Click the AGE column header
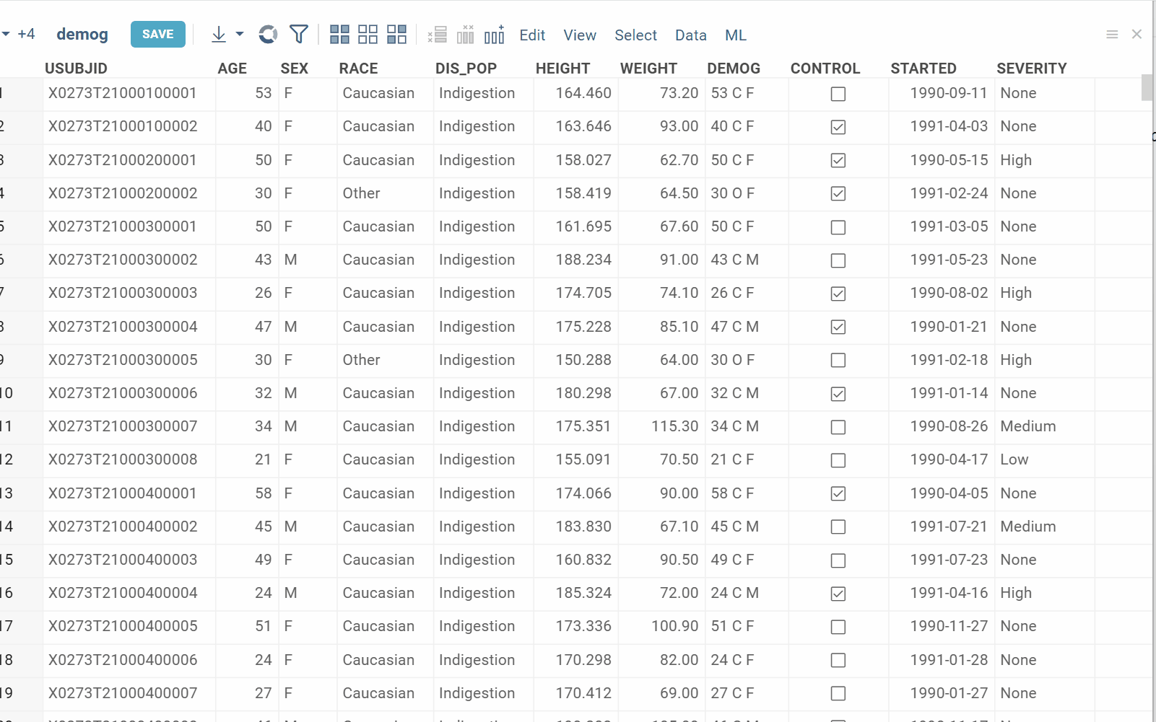This screenshot has height=722, width=1156. [232, 69]
